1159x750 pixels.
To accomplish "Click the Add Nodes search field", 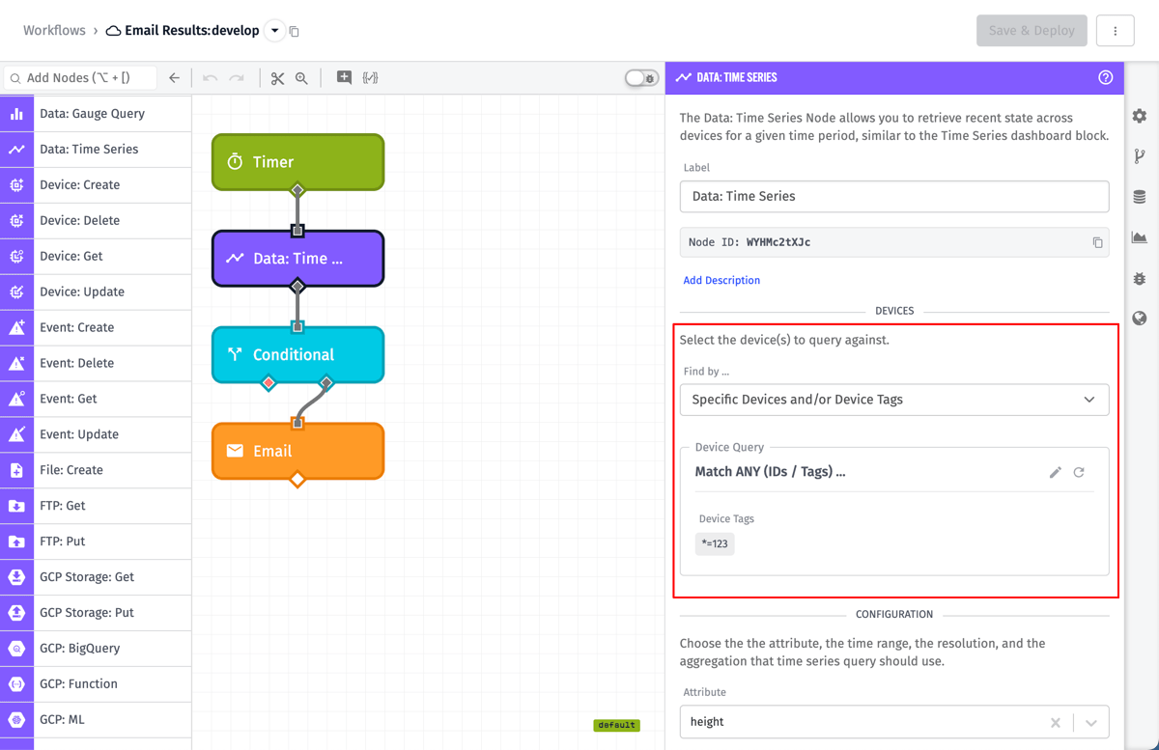I will click(x=79, y=78).
